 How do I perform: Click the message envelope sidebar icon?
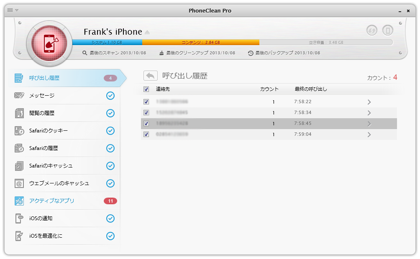(19, 95)
